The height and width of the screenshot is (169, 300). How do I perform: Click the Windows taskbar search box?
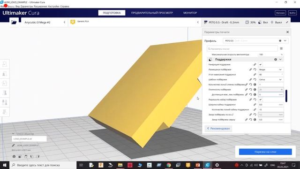(x=43, y=165)
